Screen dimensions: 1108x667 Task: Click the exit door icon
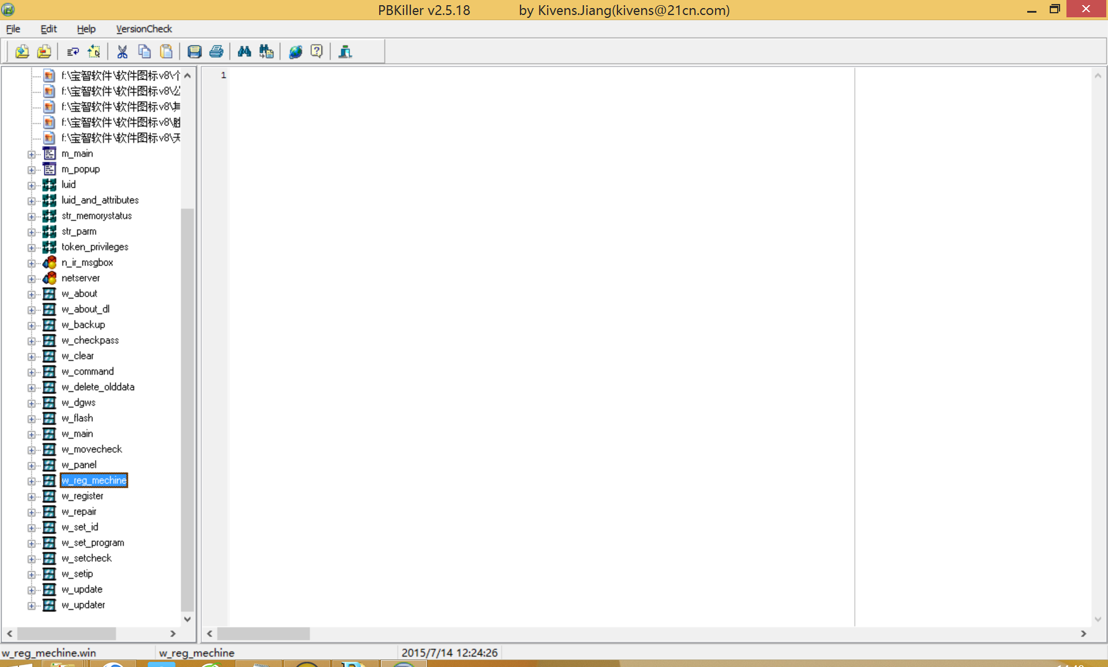(x=345, y=52)
